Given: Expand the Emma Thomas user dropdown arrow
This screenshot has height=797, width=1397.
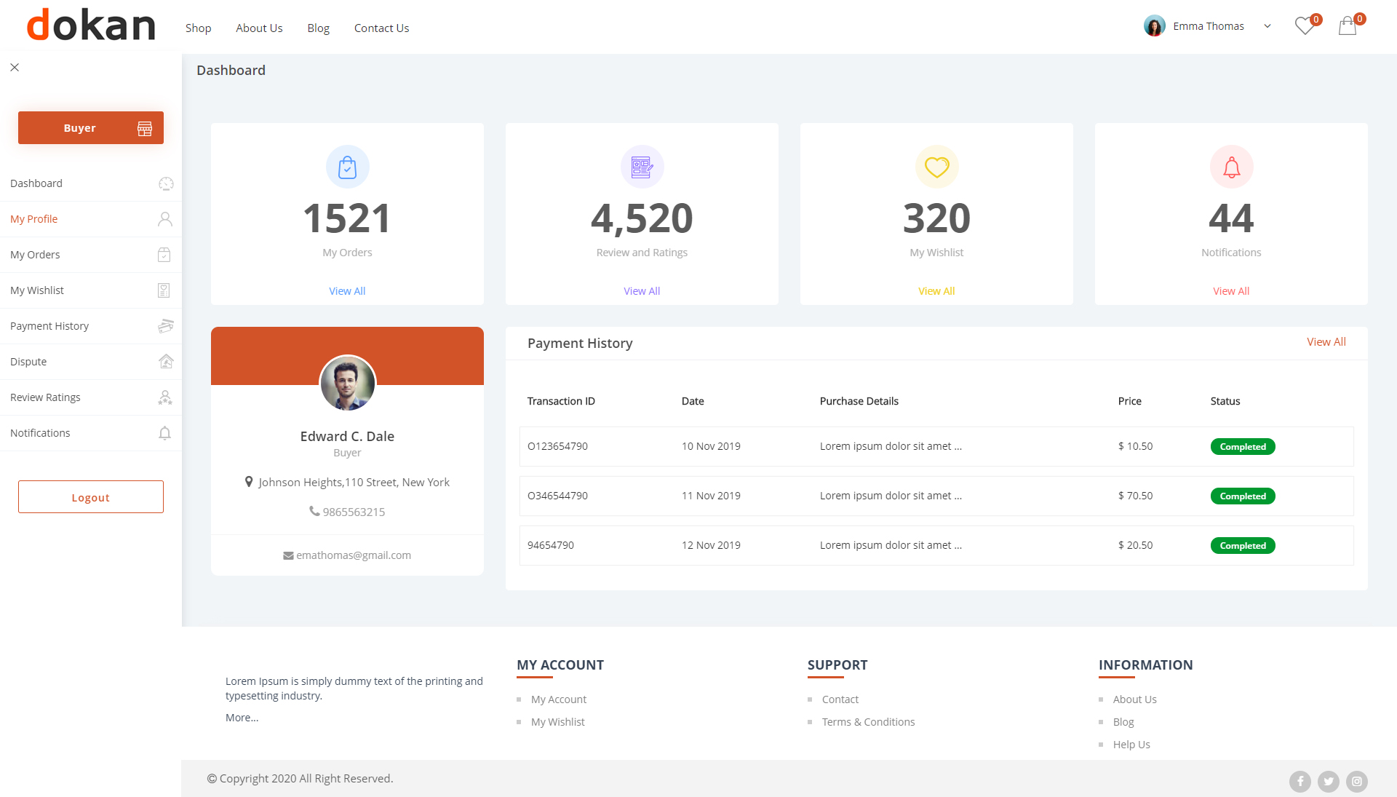Looking at the screenshot, I should [x=1267, y=26].
